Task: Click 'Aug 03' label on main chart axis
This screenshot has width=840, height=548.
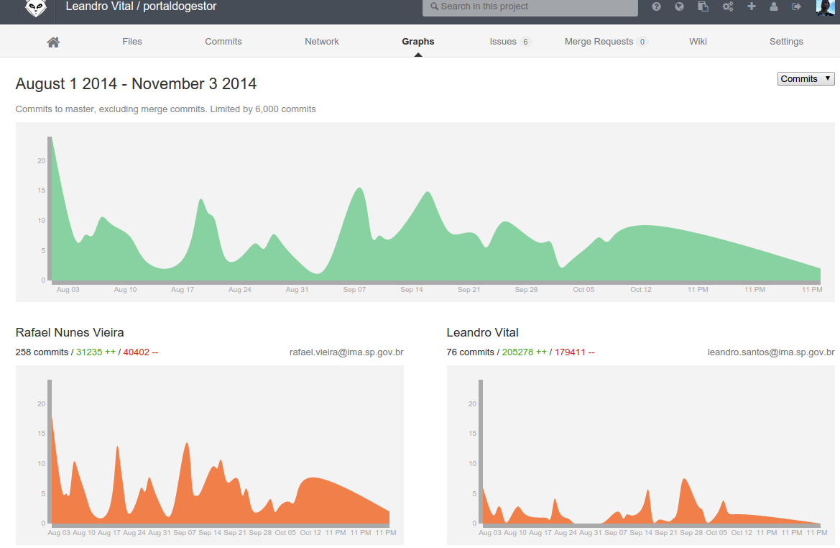Action: (x=68, y=290)
